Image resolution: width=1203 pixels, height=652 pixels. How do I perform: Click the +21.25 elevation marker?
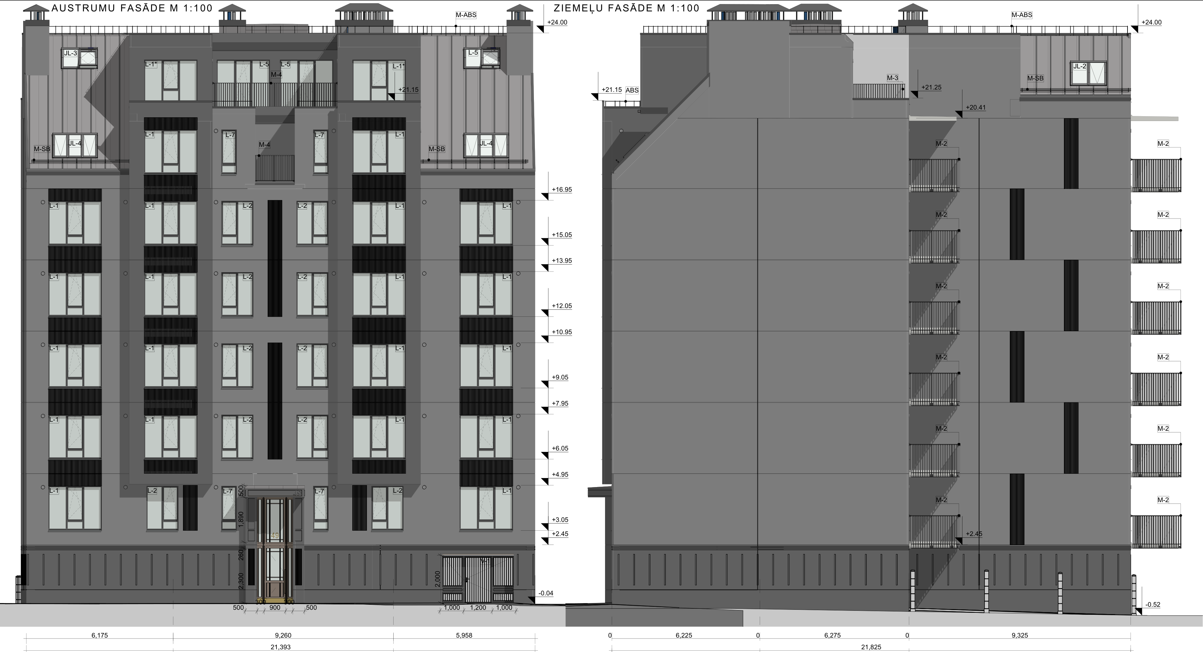pos(931,88)
